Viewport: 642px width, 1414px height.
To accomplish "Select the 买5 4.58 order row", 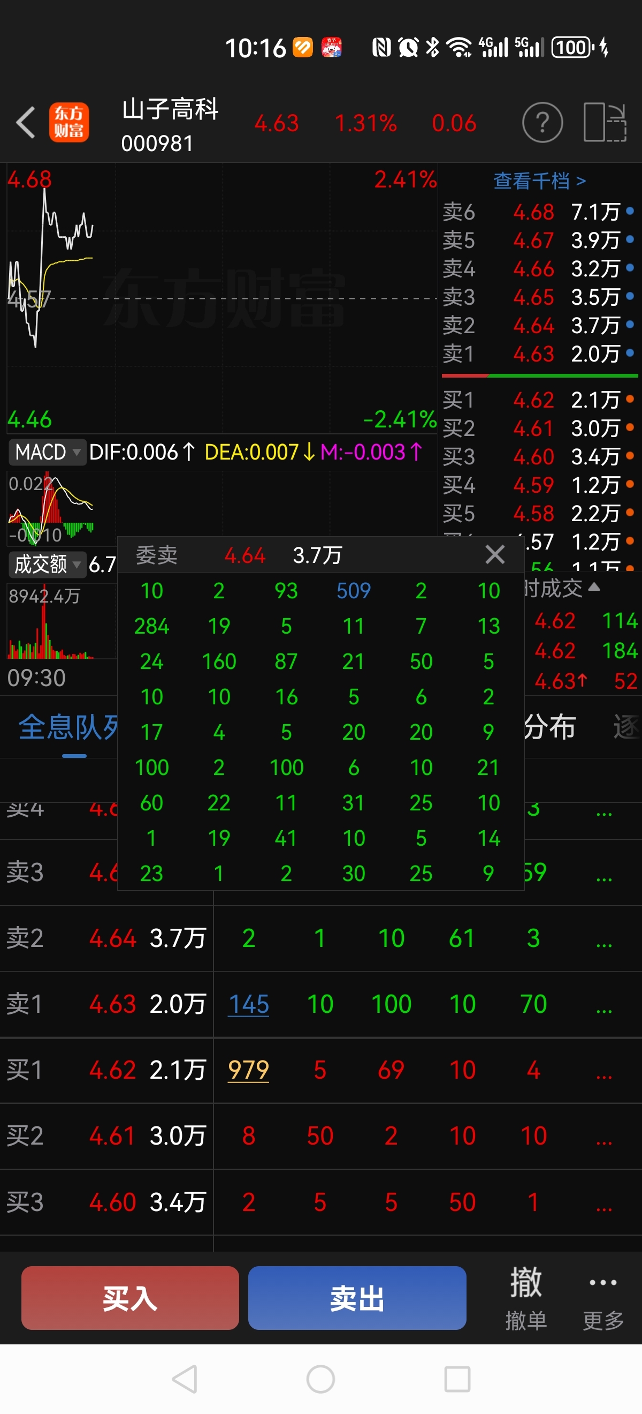I will click(539, 514).
